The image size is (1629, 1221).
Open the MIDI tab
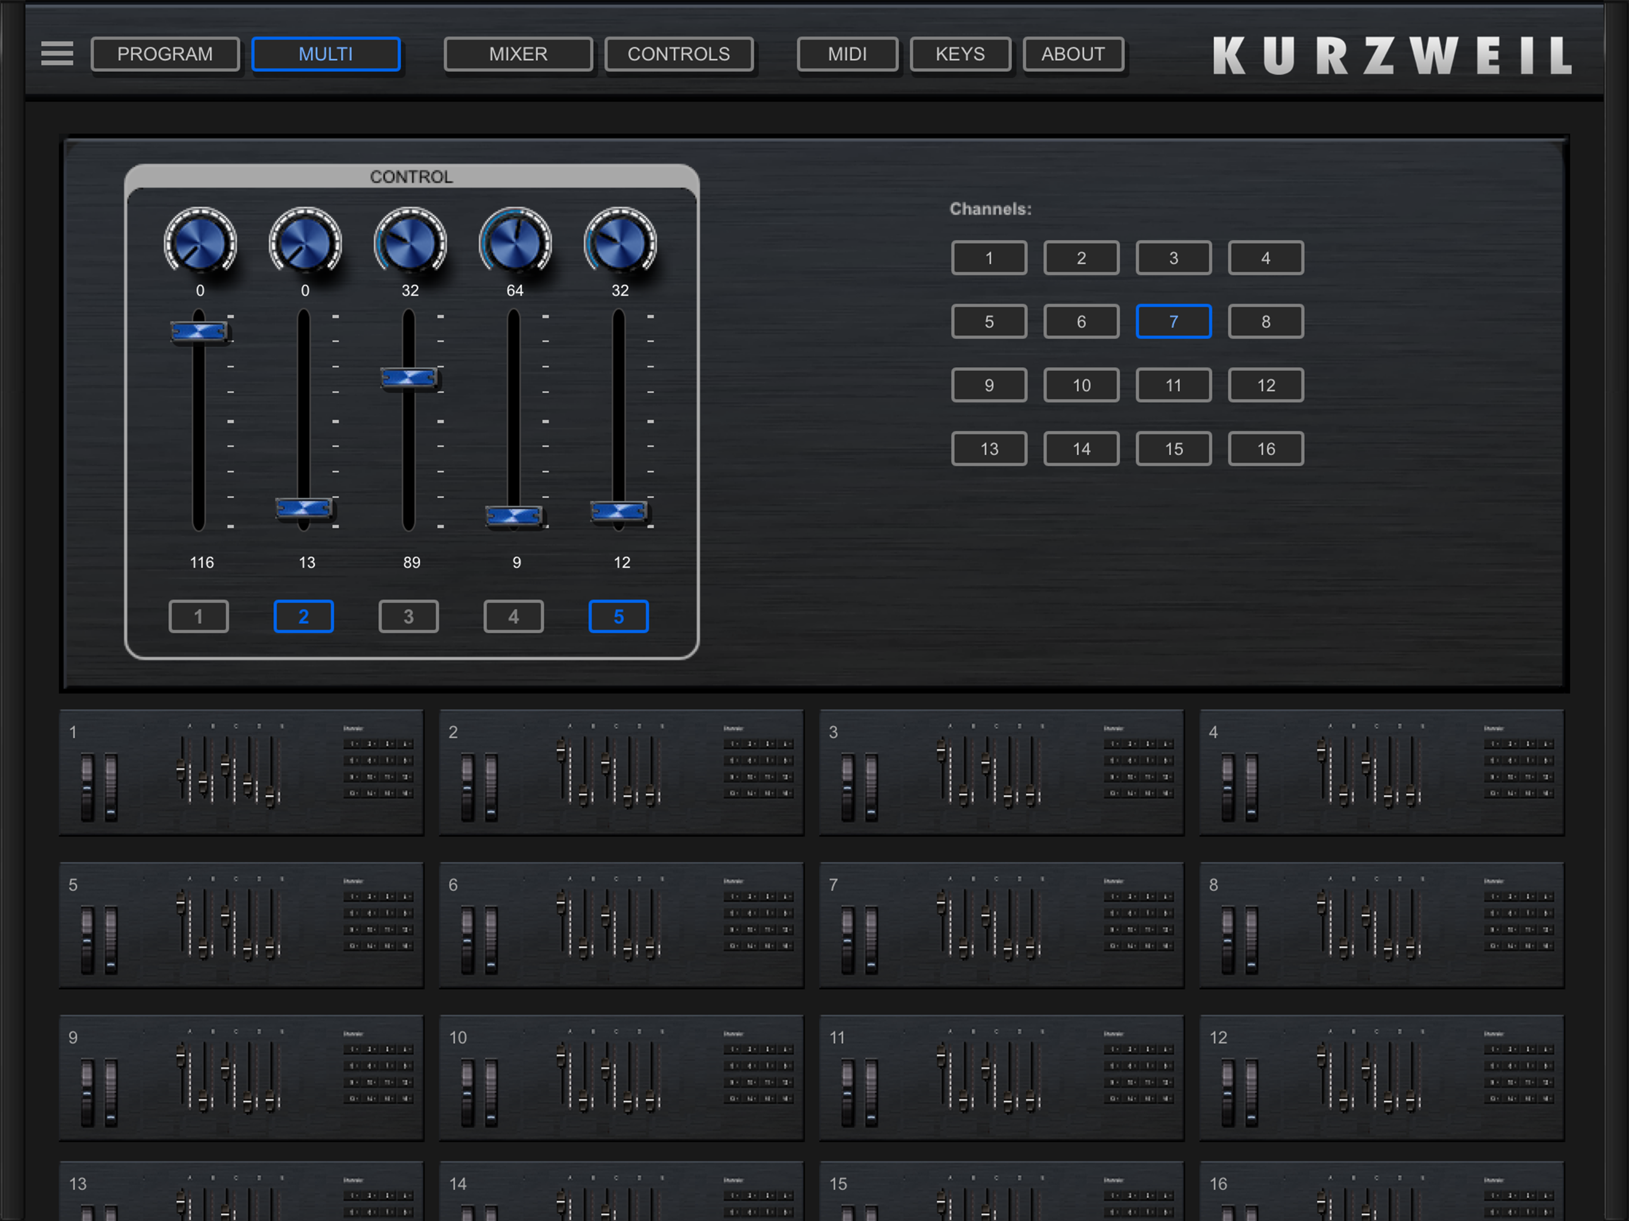pos(847,54)
